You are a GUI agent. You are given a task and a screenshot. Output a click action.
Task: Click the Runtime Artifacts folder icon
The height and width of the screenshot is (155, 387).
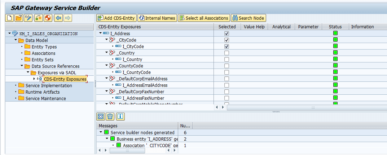(x=22, y=92)
